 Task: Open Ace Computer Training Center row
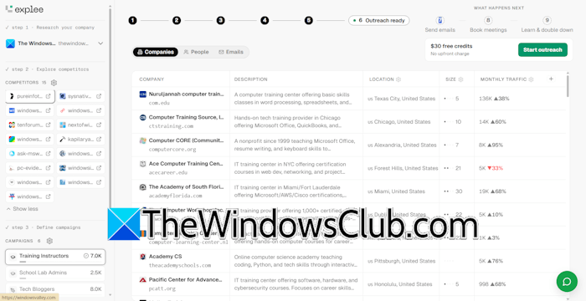(x=349, y=168)
